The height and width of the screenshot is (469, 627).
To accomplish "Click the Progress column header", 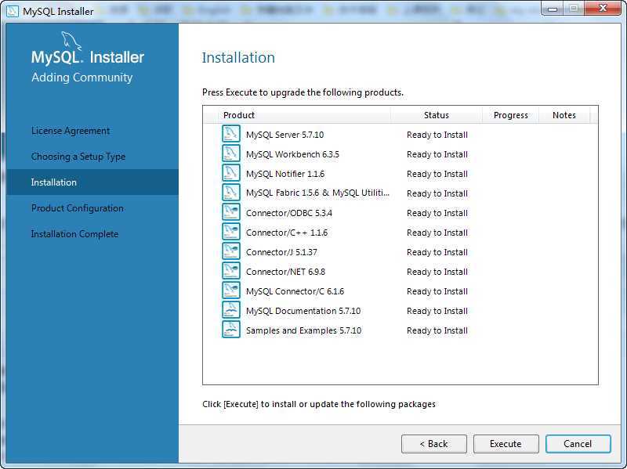I will (x=511, y=115).
